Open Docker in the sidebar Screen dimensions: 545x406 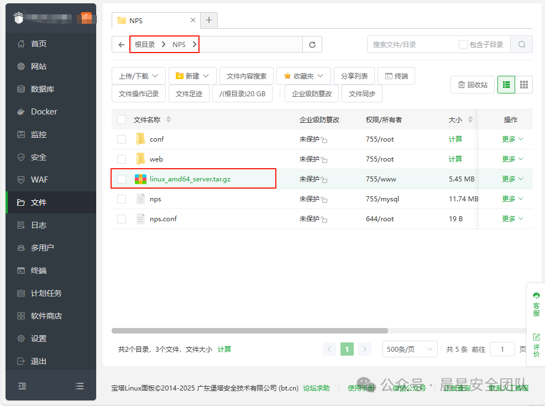pyautogui.click(x=44, y=112)
